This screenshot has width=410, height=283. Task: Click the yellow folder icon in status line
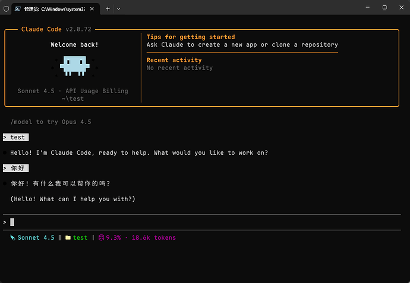pos(68,237)
